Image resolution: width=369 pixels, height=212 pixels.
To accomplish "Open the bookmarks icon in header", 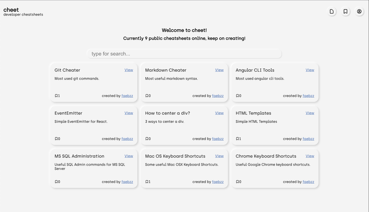I will tap(345, 11).
